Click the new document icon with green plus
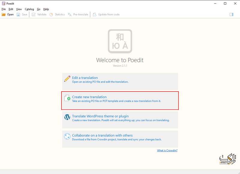 tap(67, 98)
